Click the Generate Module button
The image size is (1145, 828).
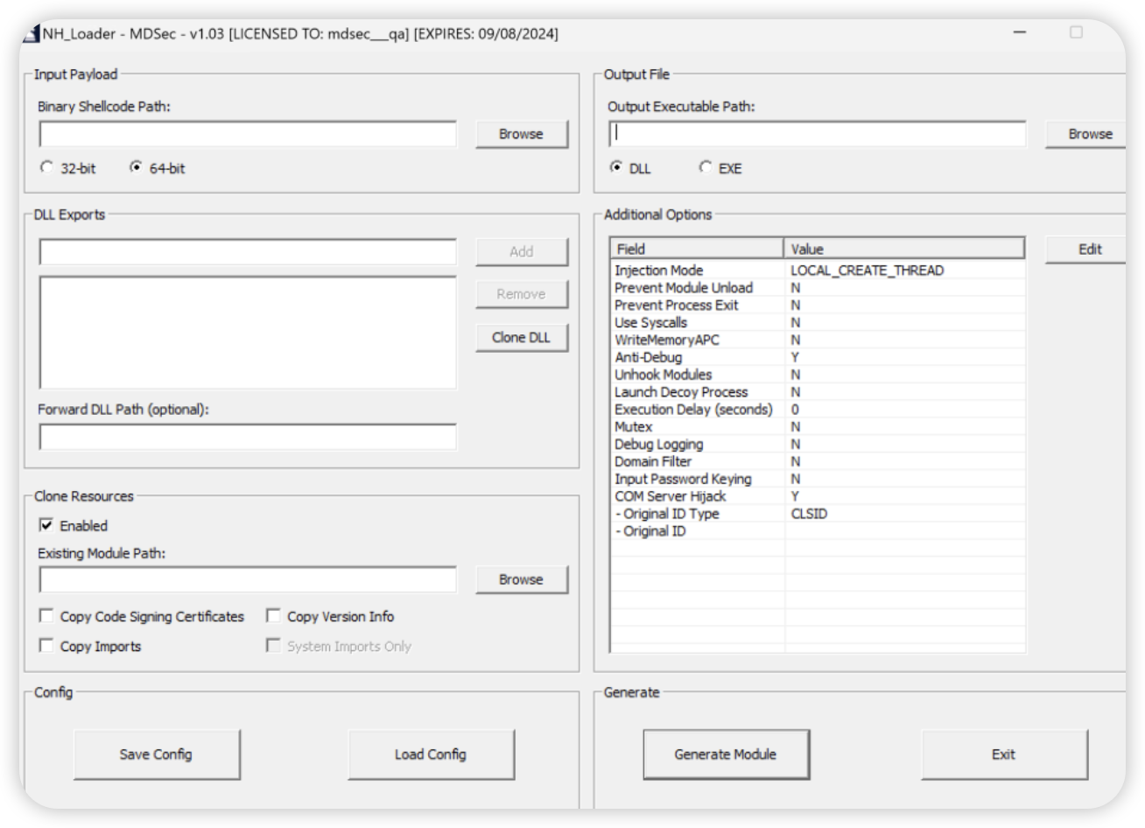click(x=726, y=754)
